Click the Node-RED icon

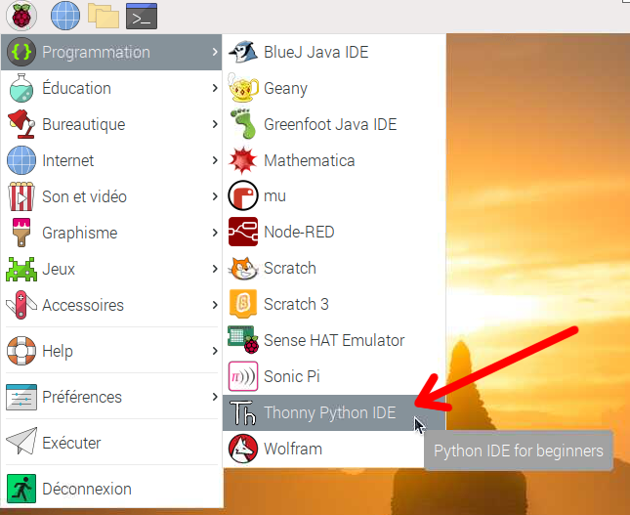242,232
